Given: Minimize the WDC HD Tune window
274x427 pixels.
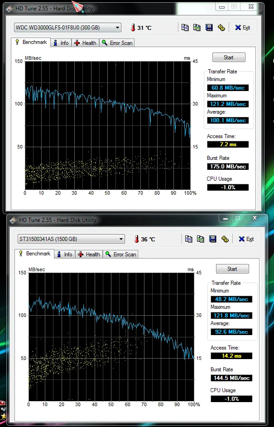Looking at the screenshot, I should [x=222, y=6].
